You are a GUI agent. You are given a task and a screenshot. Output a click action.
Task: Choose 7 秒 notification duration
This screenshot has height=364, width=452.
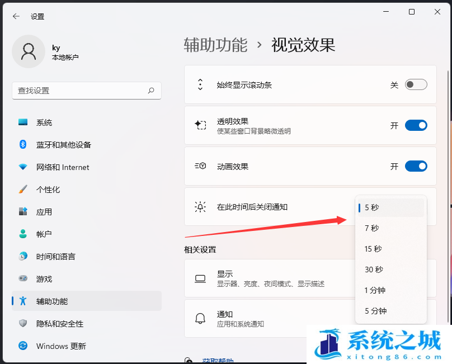click(x=391, y=228)
